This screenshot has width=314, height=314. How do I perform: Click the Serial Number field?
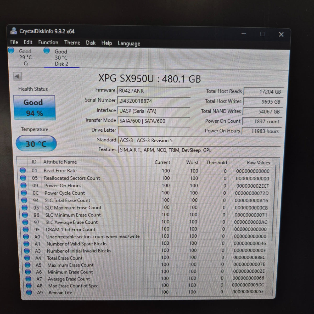(x=153, y=101)
